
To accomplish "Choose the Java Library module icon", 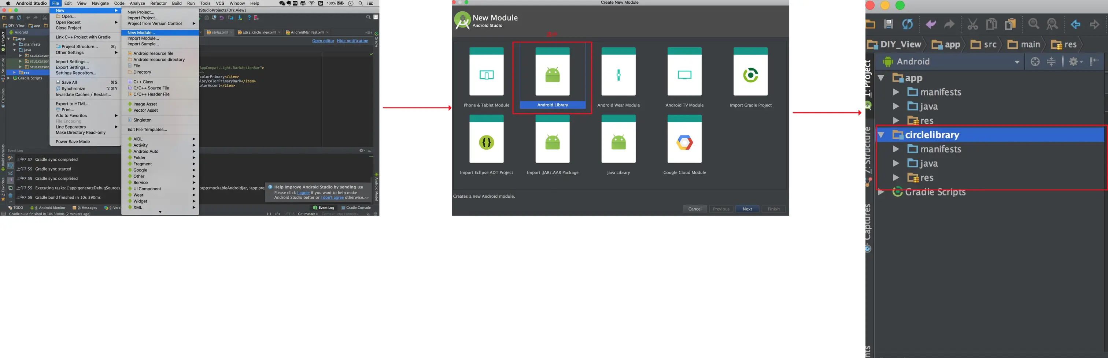I will pyautogui.click(x=618, y=139).
